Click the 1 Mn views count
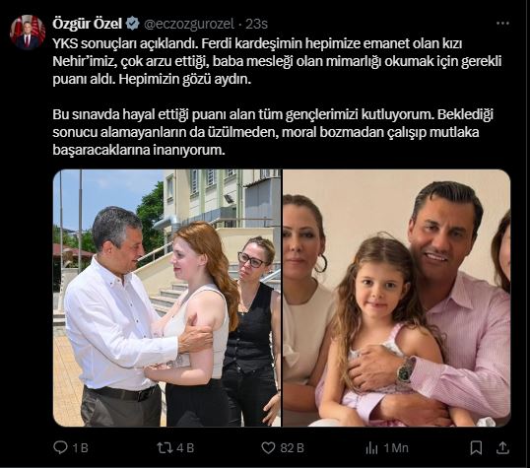Viewport: 530px width, 468px height. (396, 448)
